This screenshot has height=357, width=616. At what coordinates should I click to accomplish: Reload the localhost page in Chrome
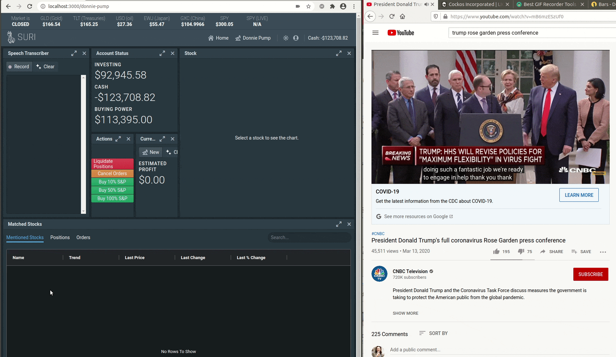pos(30,6)
